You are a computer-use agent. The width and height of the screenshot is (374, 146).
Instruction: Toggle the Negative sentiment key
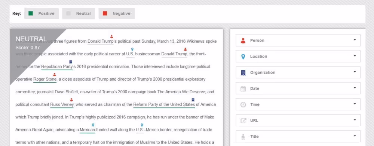[117, 13]
